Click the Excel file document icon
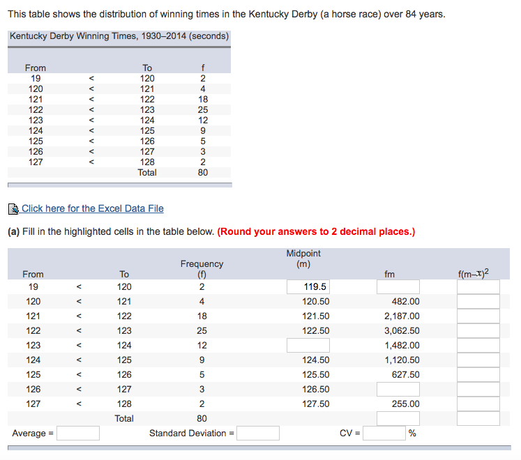This screenshot has height=460, width=521. coord(13,209)
